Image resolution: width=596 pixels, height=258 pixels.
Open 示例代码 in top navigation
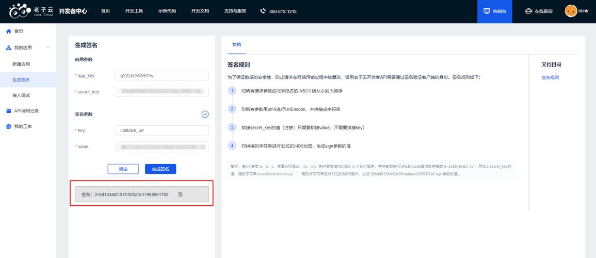pos(167,11)
